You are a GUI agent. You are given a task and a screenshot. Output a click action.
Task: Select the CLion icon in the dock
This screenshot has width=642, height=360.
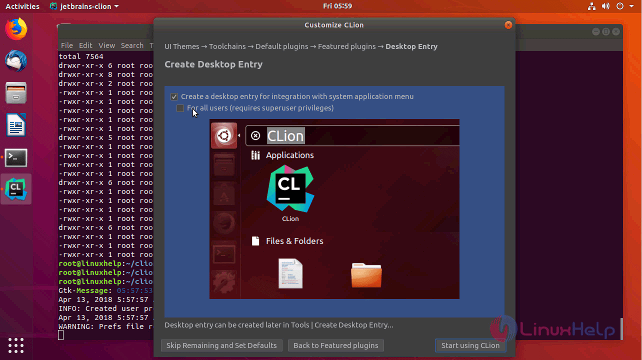point(16,189)
